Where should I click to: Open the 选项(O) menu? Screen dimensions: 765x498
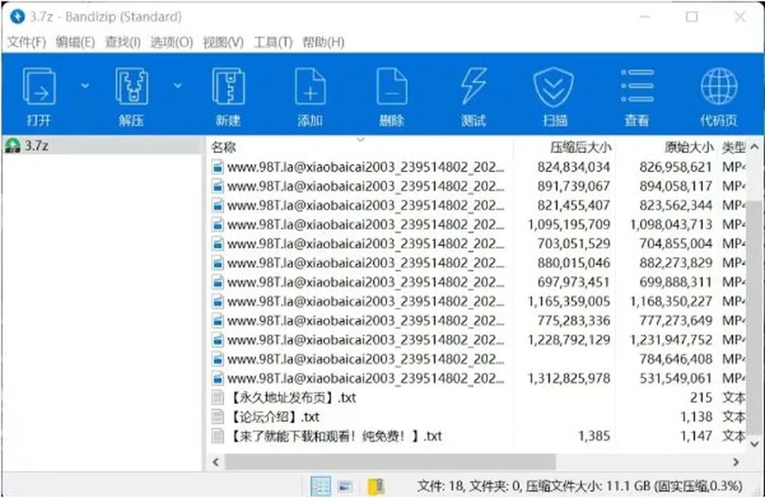(x=172, y=42)
